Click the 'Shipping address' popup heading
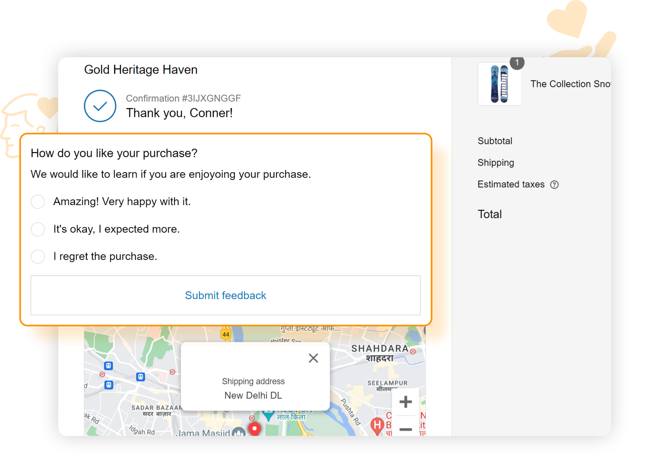Image resolution: width=649 pixels, height=474 pixels. click(253, 382)
